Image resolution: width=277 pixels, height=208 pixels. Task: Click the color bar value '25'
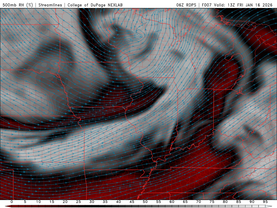pyautogui.click(x=79, y=202)
